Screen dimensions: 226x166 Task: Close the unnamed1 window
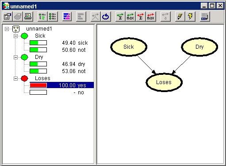click(x=220, y=6)
